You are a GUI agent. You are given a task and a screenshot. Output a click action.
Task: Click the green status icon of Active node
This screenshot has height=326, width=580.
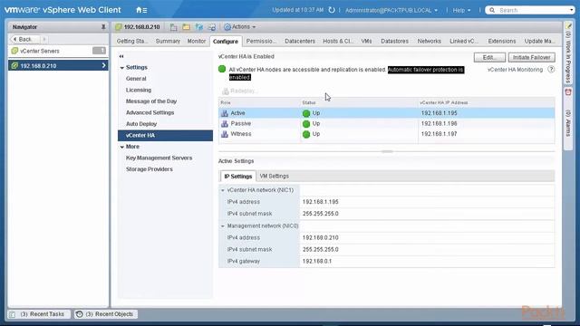[x=306, y=113]
